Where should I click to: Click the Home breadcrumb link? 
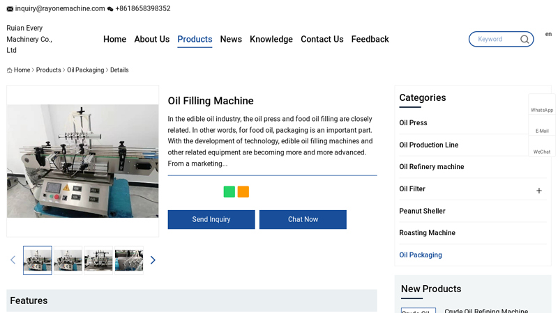click(22, 70)
